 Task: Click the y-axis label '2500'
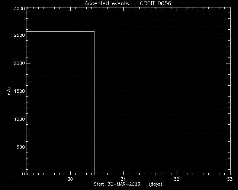coord(19,35)
